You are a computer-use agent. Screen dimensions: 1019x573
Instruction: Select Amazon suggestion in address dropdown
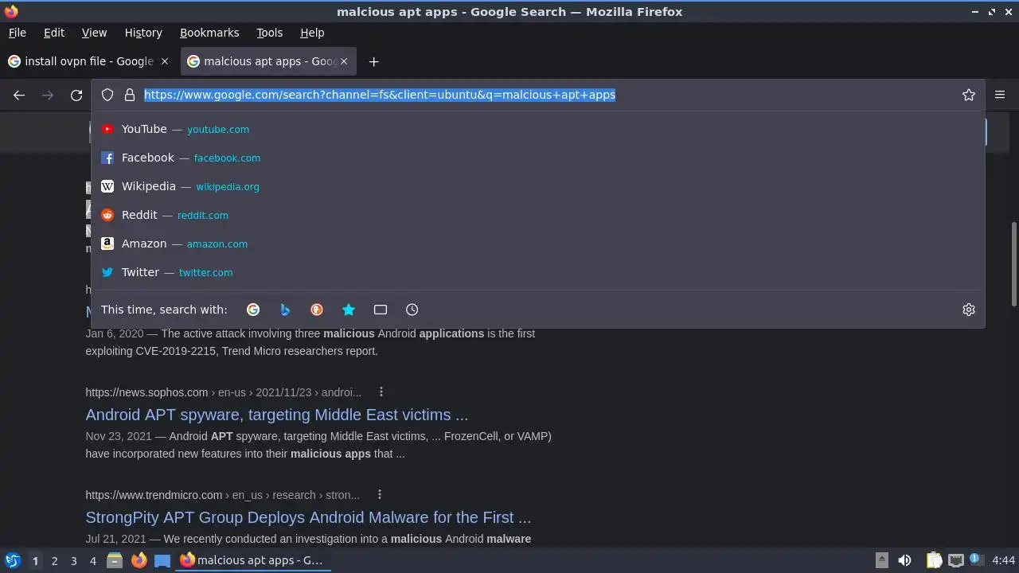538,244
